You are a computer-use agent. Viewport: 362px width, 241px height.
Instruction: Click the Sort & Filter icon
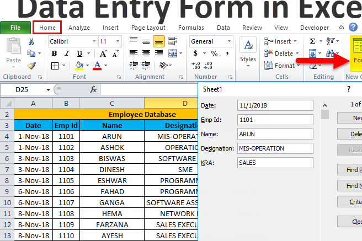click(330, 41)
